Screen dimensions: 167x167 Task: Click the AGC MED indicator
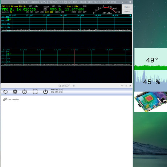point(49,12)
